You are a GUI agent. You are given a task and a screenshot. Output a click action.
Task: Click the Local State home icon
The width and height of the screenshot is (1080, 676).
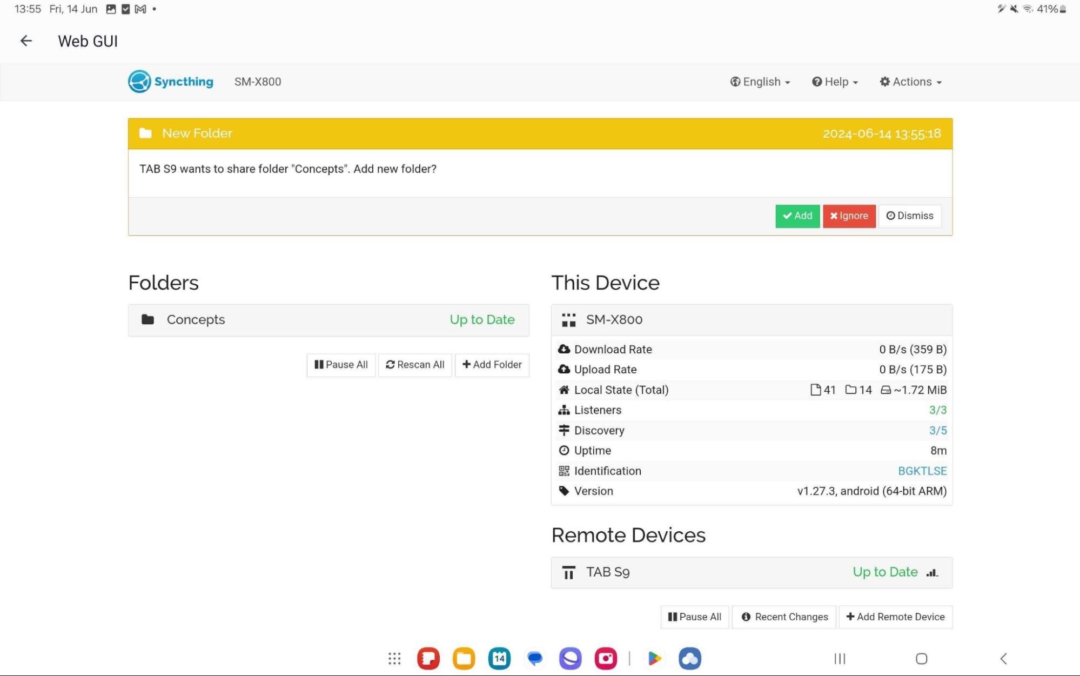(564, 390)
